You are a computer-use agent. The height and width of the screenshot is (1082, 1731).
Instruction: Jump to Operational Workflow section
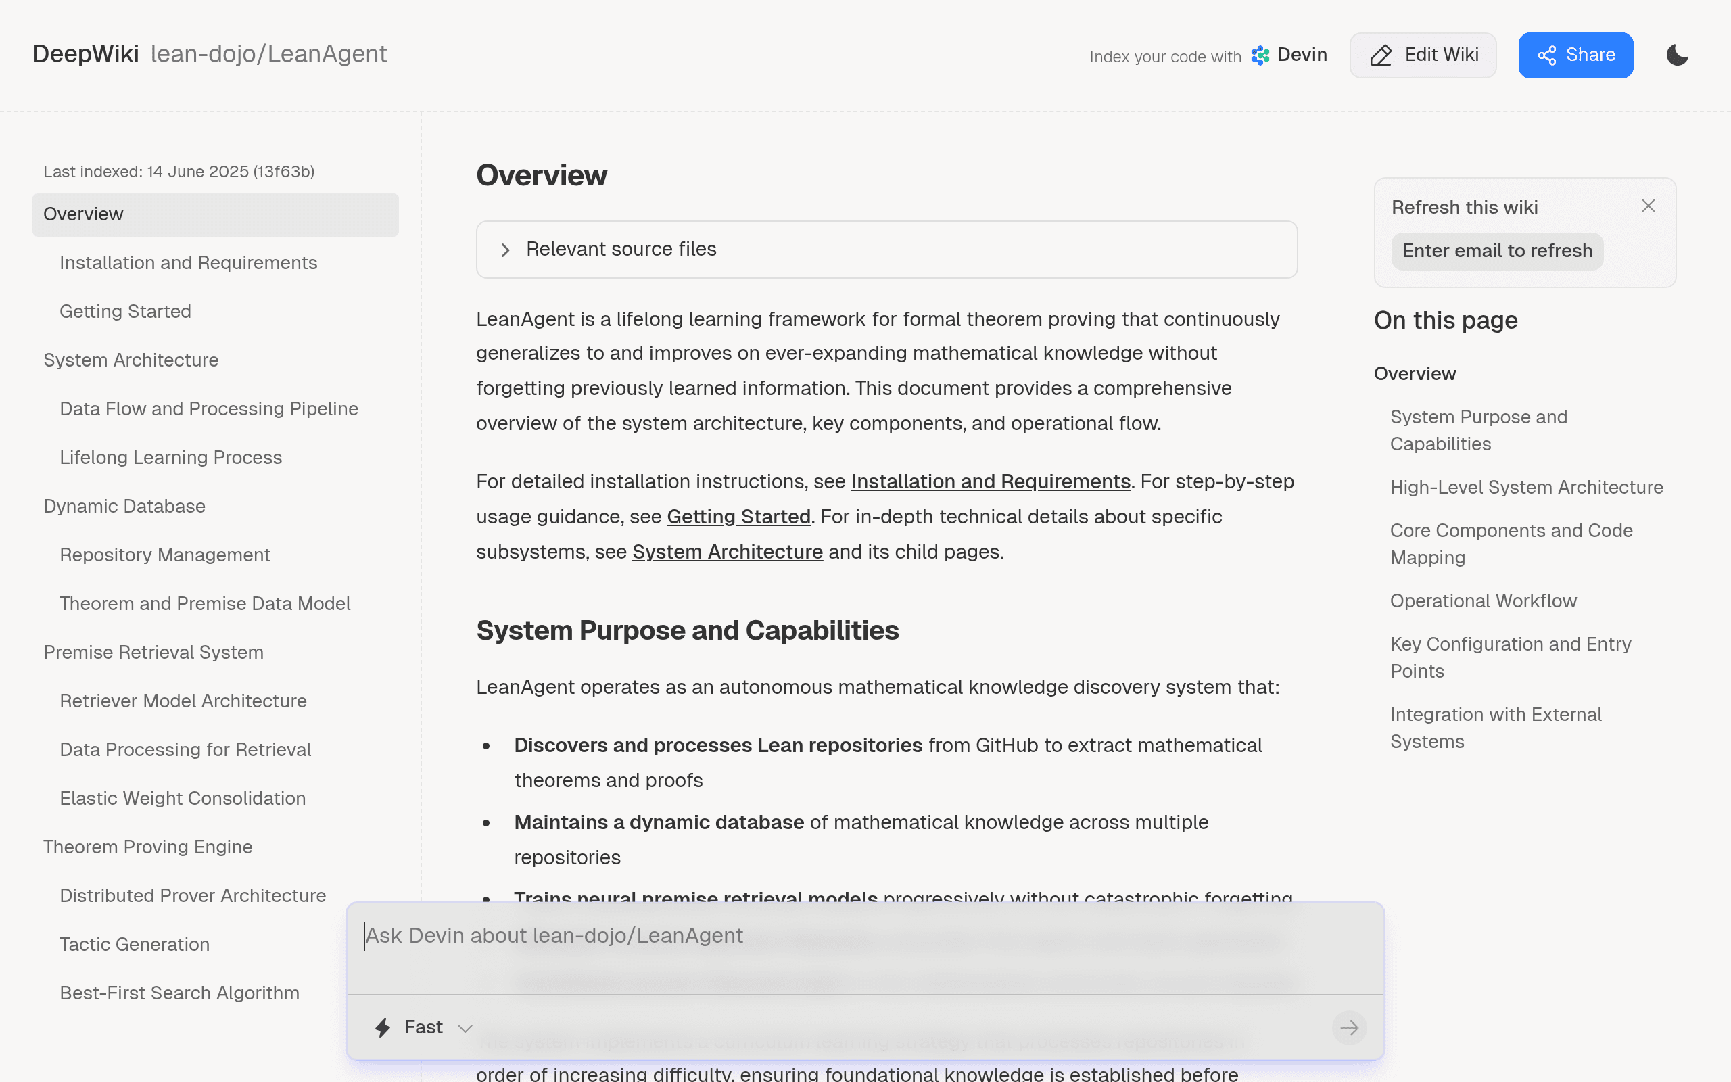pos(1484,601)
